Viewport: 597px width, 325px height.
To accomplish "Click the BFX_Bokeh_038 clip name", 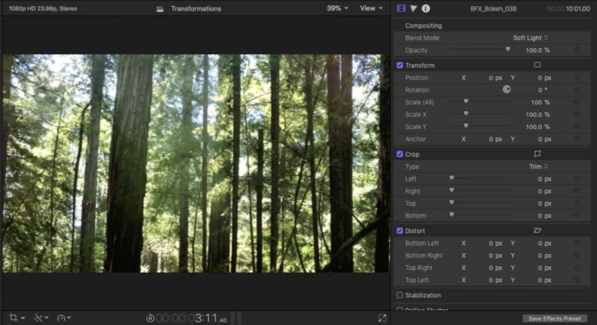I will [493, 8].
